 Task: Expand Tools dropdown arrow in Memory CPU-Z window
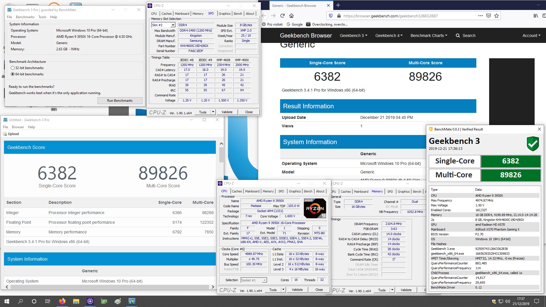(x=392, y=290)
